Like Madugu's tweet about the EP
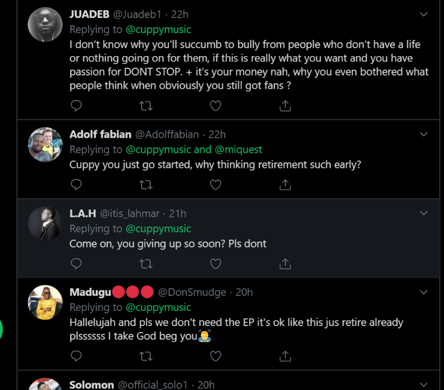 point(215,356)
